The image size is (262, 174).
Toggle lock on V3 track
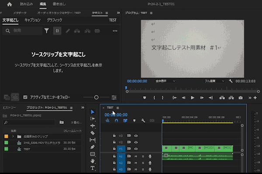(114, 136)
